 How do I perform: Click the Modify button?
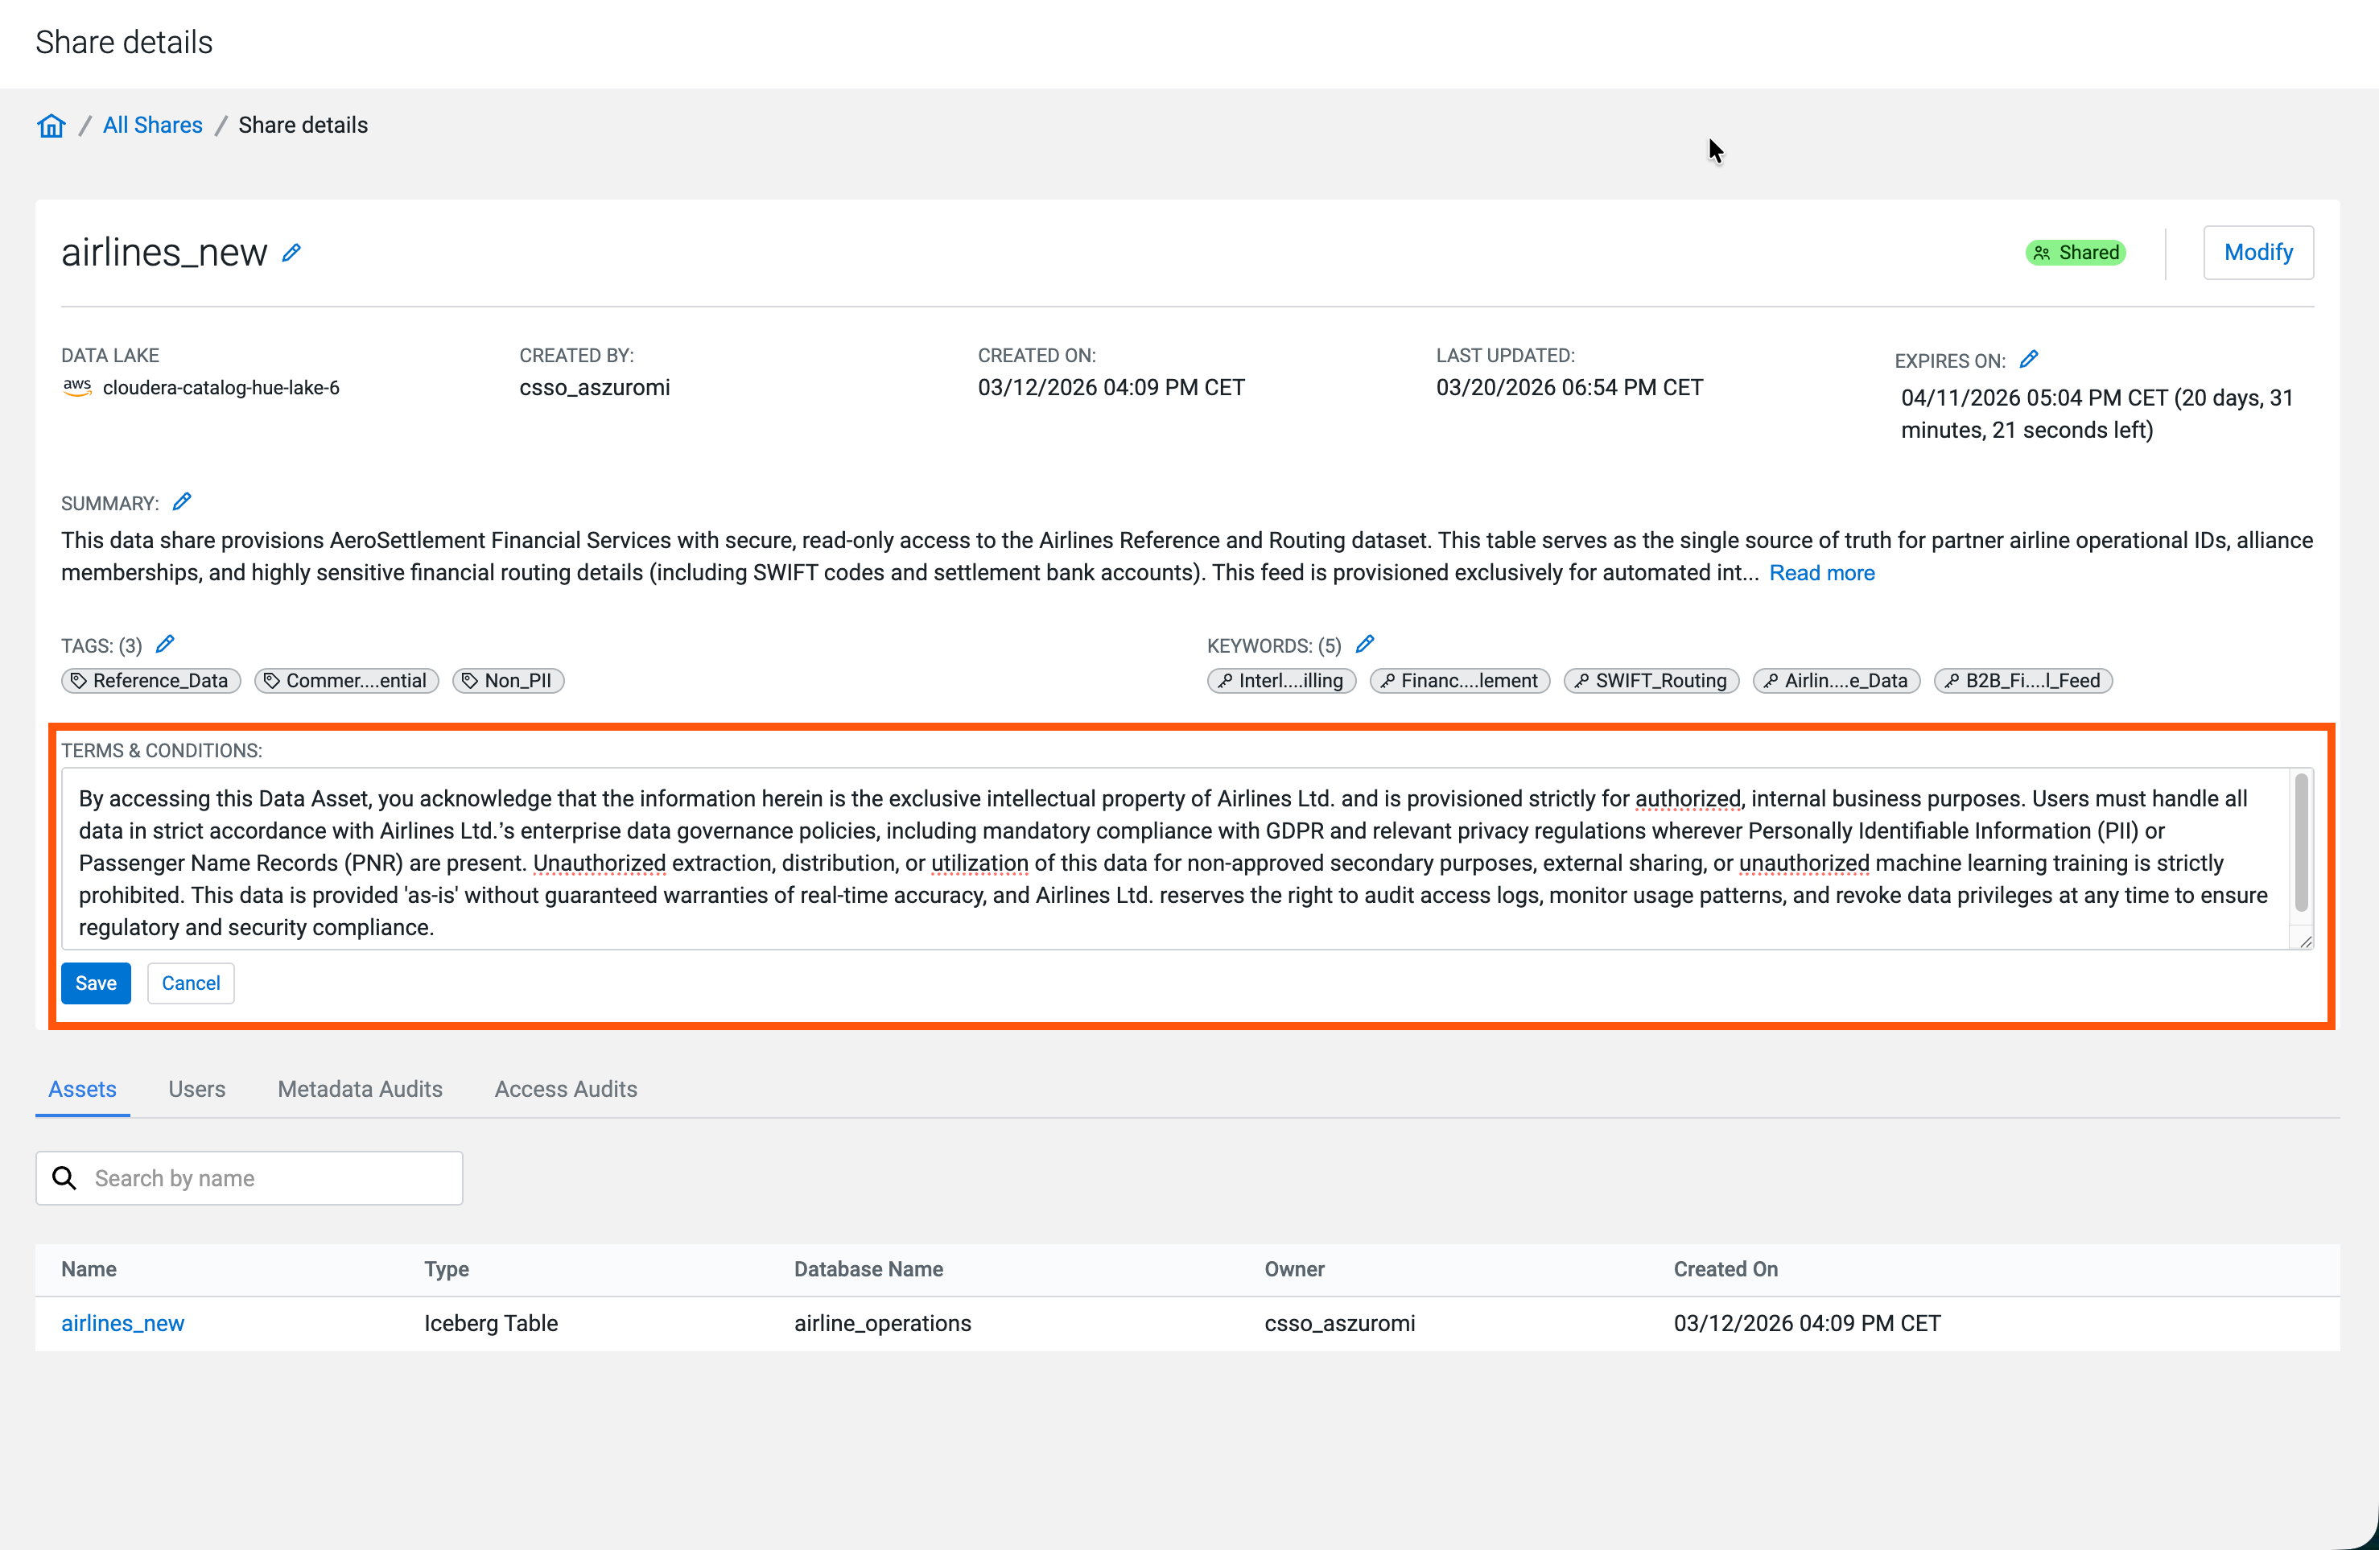click(2257, 253)
